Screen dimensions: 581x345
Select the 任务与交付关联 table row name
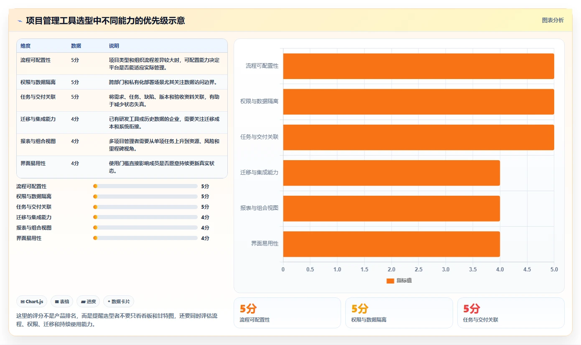(x=38, y=97)
